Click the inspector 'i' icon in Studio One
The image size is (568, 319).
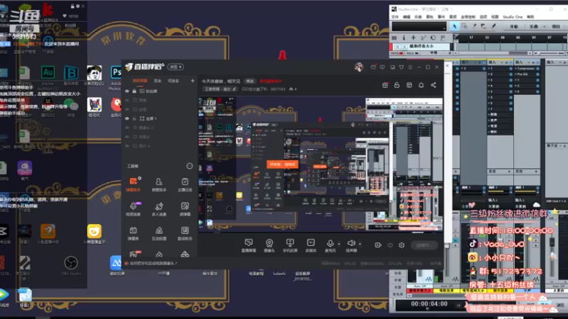click(x=403, y=38)
